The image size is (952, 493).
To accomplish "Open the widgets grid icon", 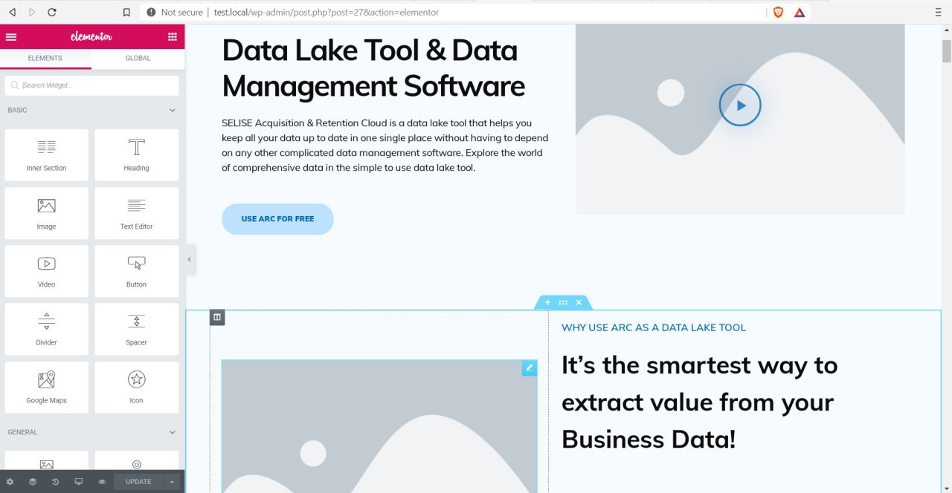I will point(173,36).
